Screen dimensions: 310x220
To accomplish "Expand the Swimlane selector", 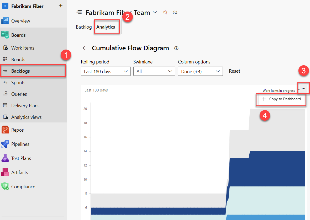I will (x=154, y=71).
